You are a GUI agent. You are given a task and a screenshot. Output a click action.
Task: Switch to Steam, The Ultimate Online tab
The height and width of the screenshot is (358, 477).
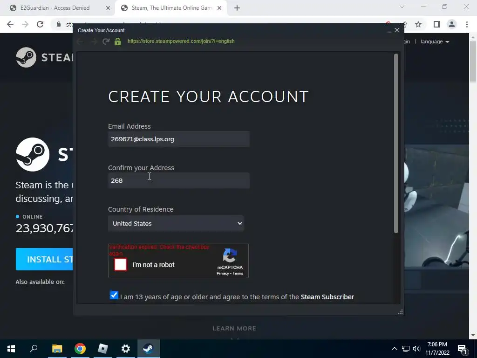coord(170,8)
